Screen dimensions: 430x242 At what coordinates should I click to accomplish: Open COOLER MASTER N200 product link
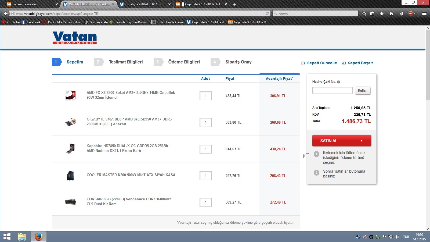131,175
